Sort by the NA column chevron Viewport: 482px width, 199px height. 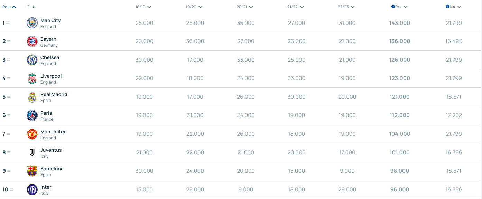460,7
